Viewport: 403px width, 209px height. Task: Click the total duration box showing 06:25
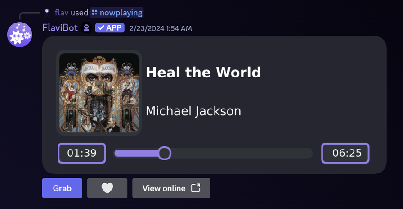pyautogui.click(x=345, y=153)
